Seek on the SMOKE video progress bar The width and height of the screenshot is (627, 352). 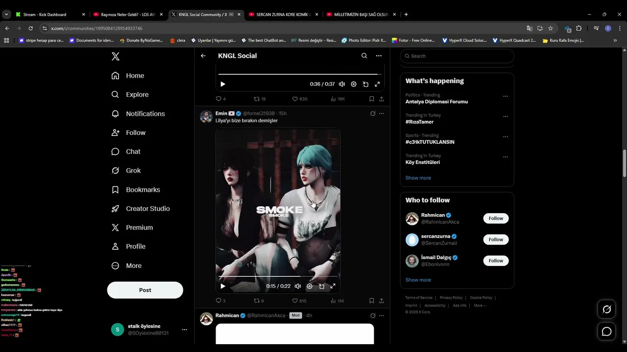[x=278, y=277]
